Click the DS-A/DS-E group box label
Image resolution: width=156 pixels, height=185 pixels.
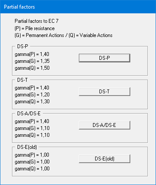(29, 114)
